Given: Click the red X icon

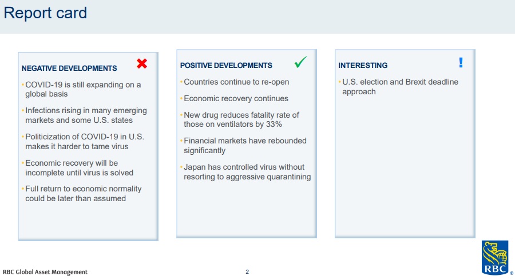Looking at the screenshot, I should coord(142,63).
